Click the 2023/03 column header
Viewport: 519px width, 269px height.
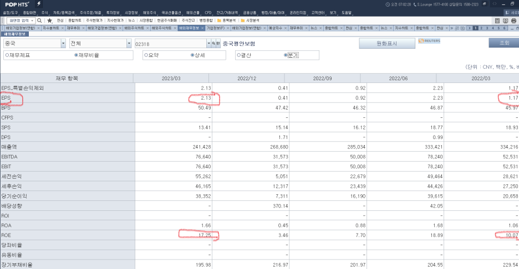point(171,79)
